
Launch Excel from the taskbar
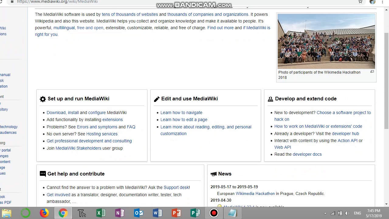tap(101, 213)
